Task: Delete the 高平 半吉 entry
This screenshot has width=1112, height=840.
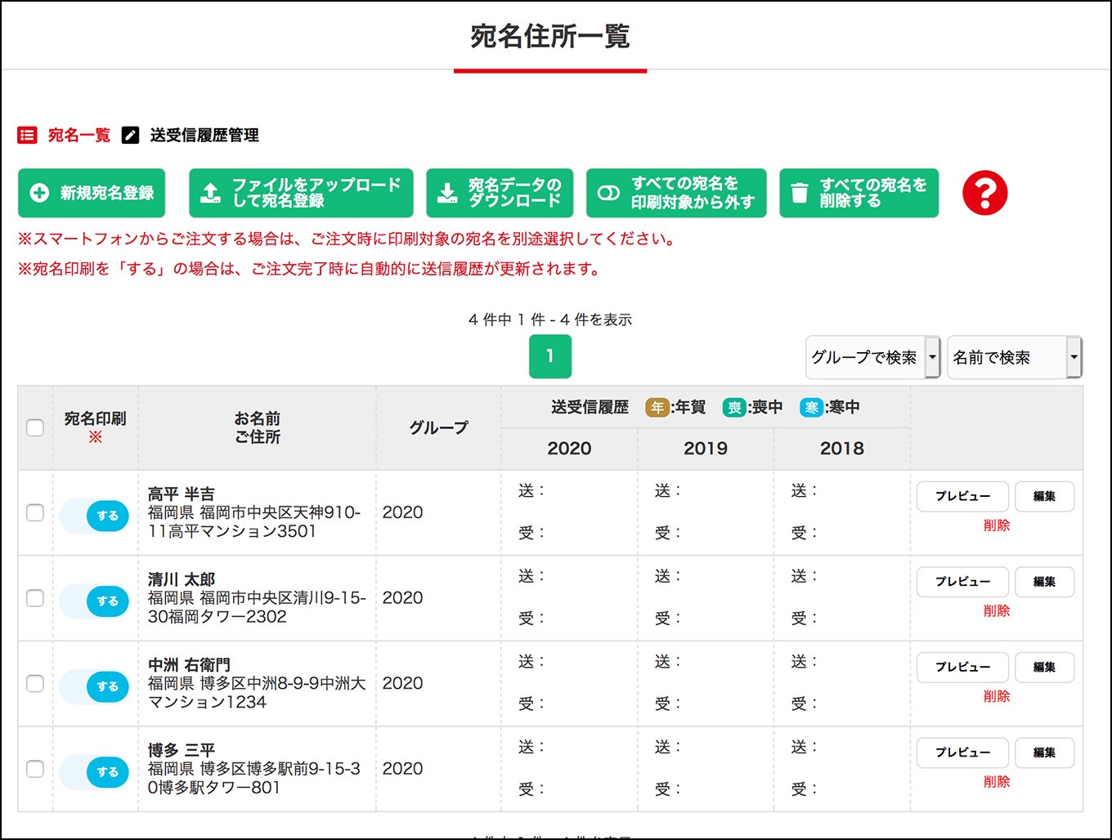Action: point(996,525)
